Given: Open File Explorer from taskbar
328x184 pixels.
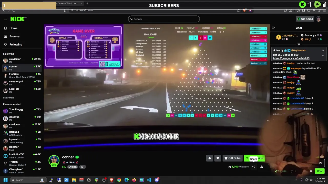Looking at the screenshot, I should (74, 180).
